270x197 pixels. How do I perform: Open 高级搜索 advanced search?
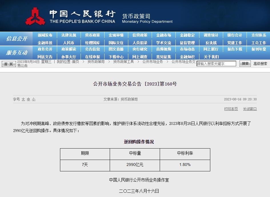[260, 64]
